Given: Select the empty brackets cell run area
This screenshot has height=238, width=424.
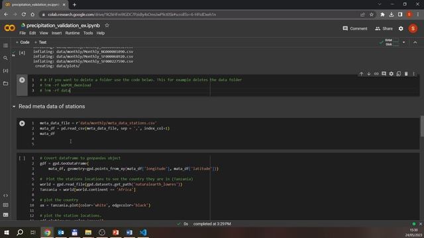Looking at the screenshot, I should [22, 158].
